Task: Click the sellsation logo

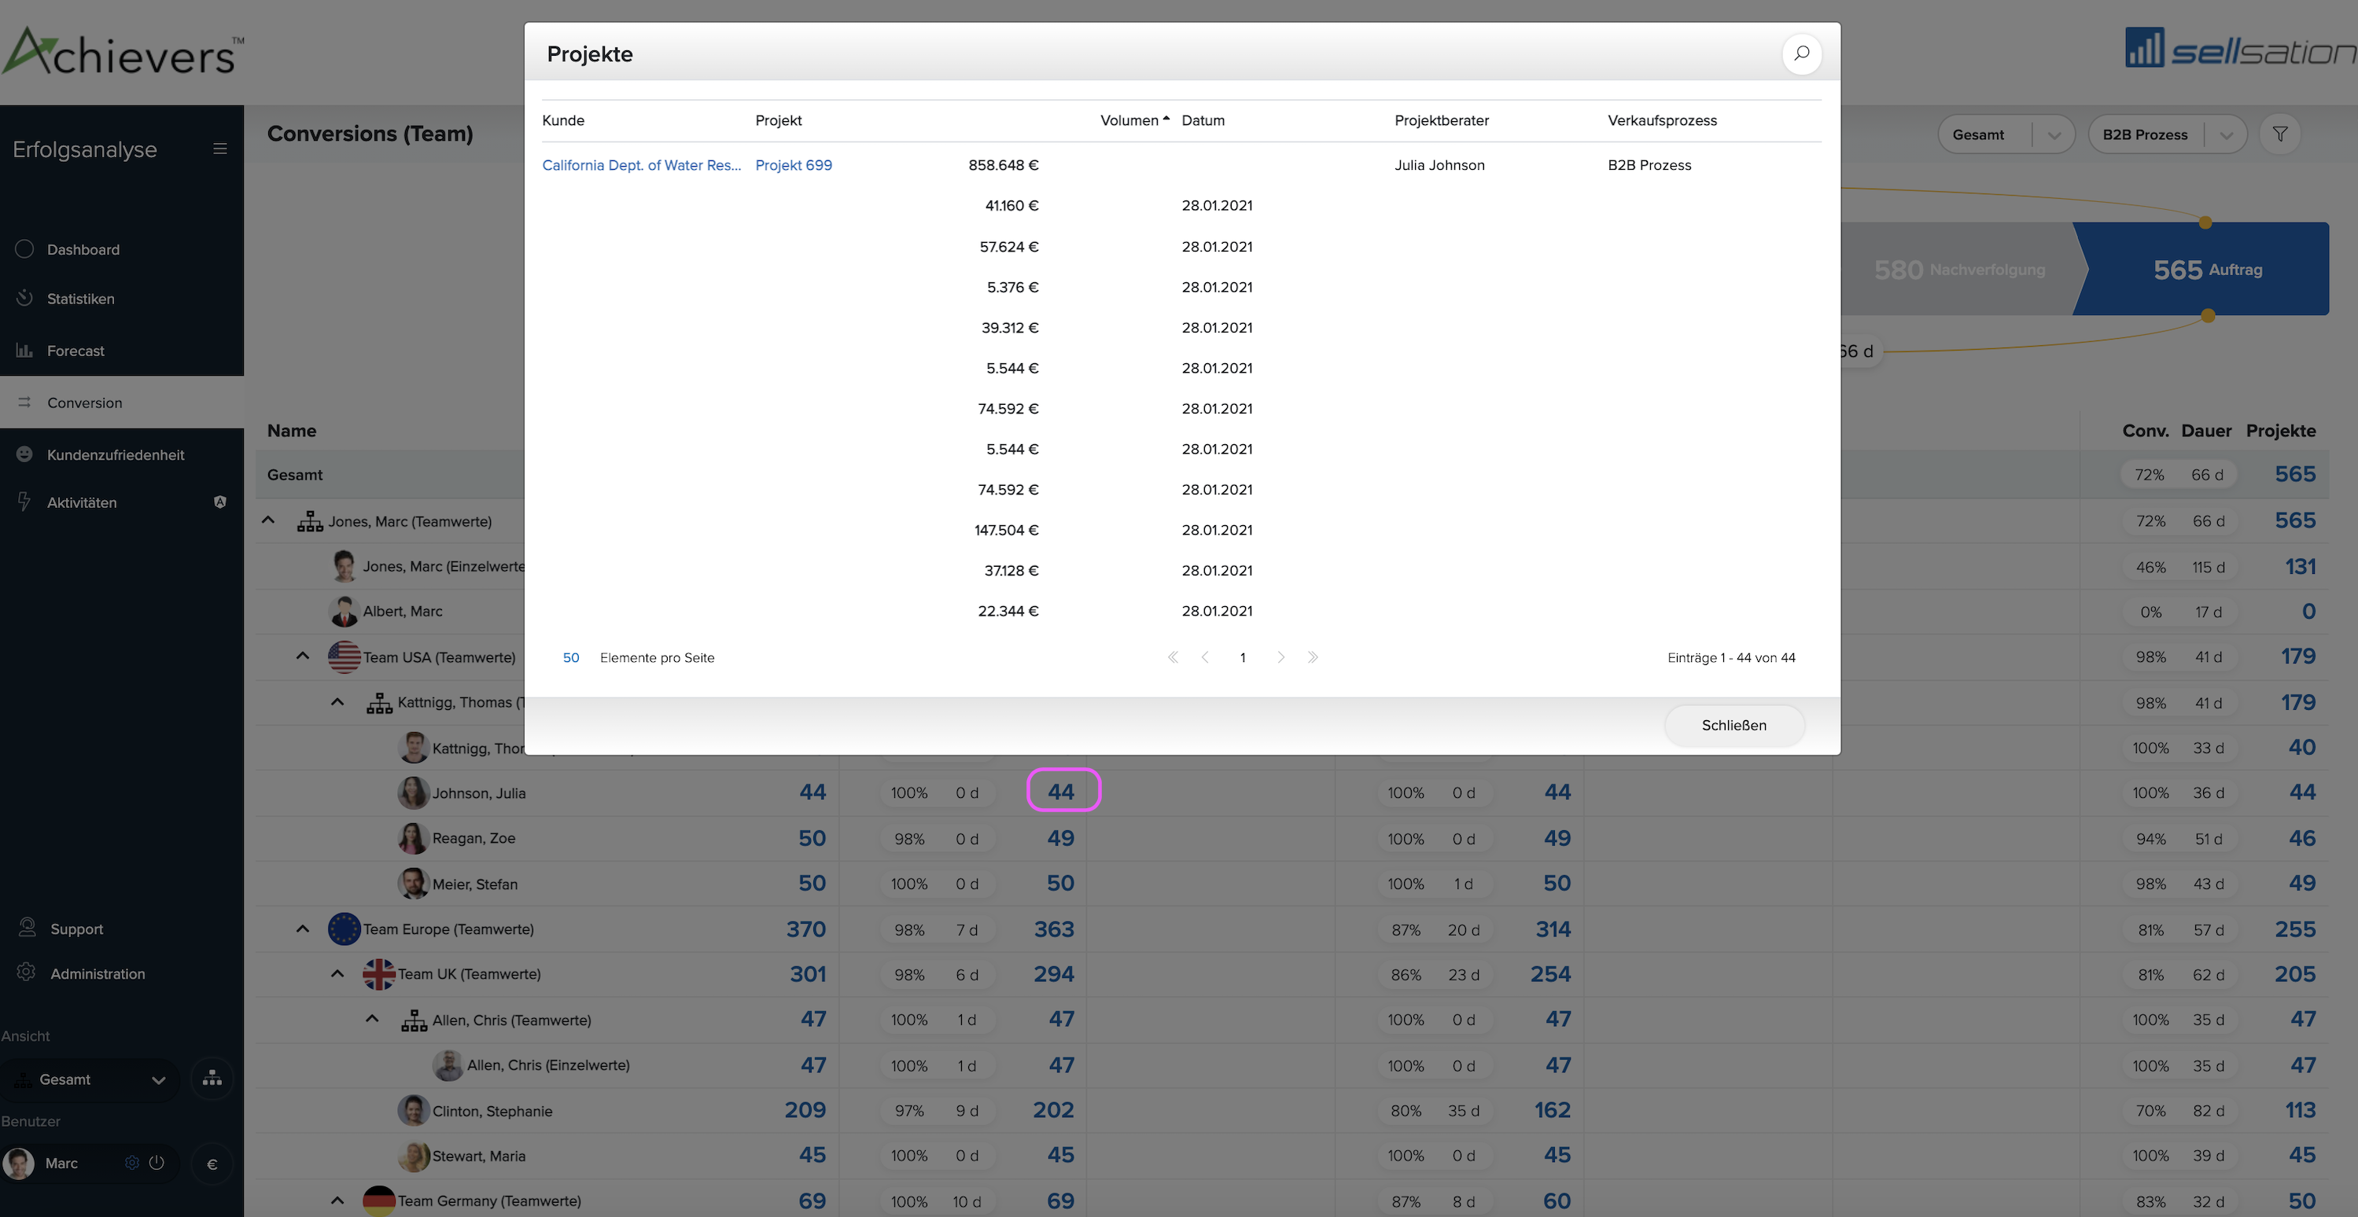Action: point(2239,48)
